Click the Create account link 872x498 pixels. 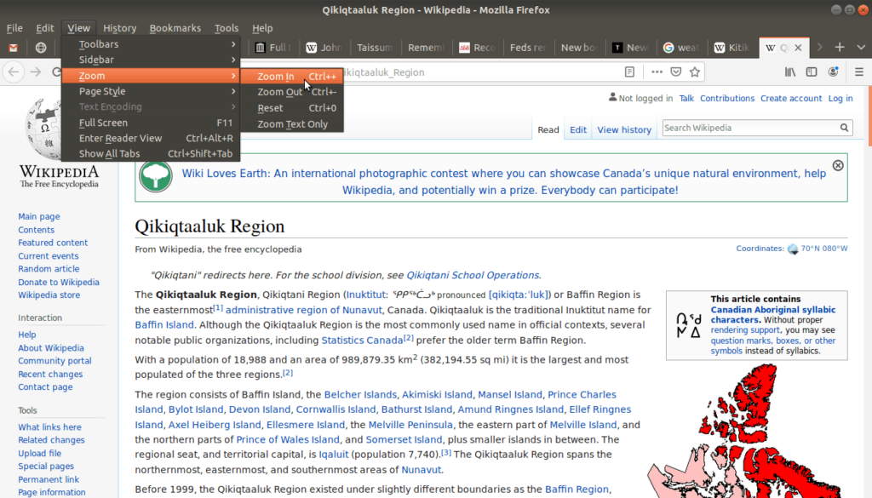791,99
